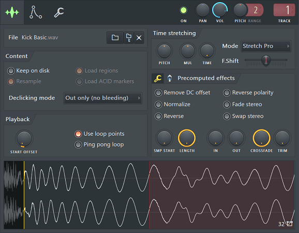This screenshot has width=299, height=233.
Task: Open the sample waveform settings tab
Action: point(12,12)
